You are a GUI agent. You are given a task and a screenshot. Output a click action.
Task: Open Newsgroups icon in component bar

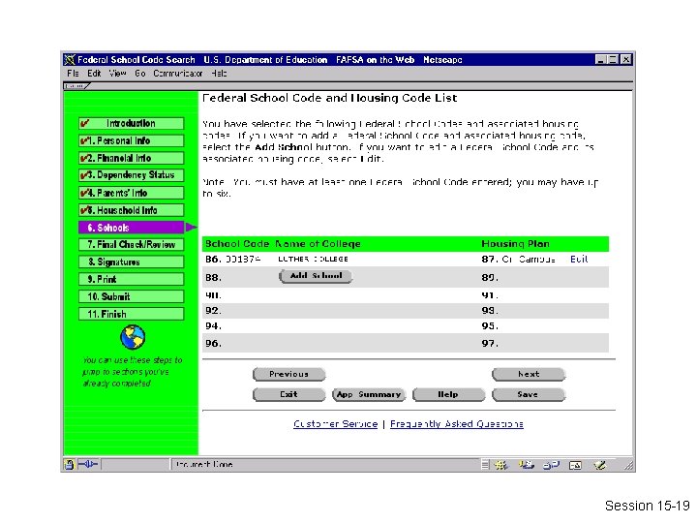551,465
